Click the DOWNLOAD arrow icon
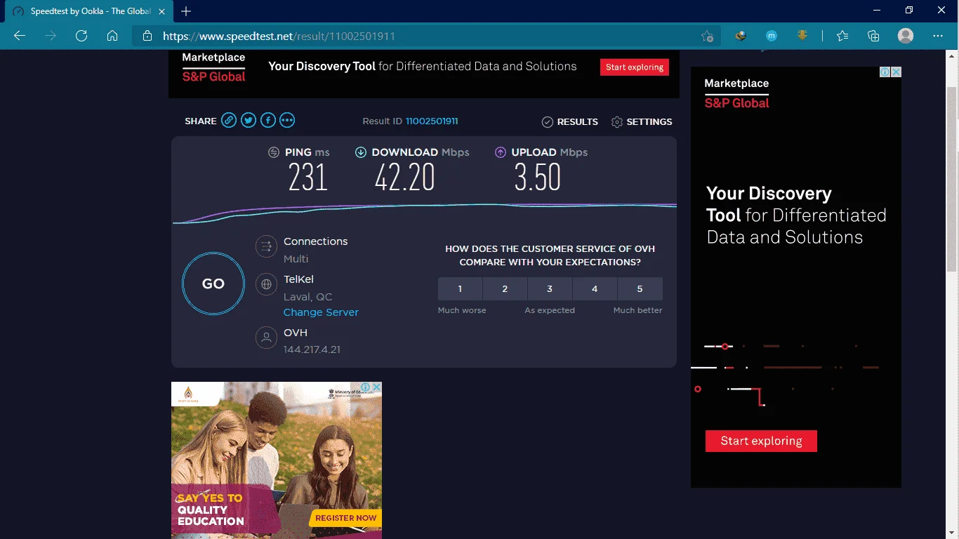 point(361,152)
